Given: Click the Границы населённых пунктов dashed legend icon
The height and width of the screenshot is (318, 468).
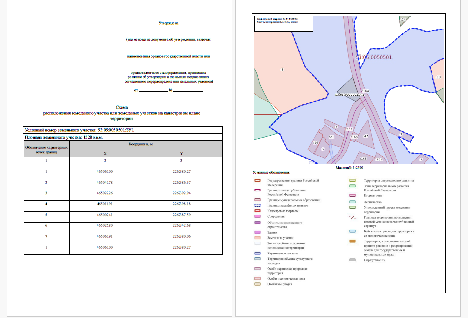Looking at the screenshot, I should point(257,205).
